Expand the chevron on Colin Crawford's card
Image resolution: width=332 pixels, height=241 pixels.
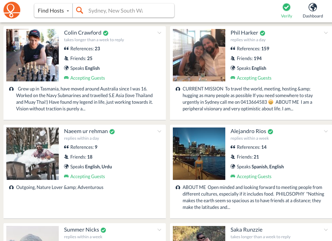pyautogui.click(x=159, y=33)
